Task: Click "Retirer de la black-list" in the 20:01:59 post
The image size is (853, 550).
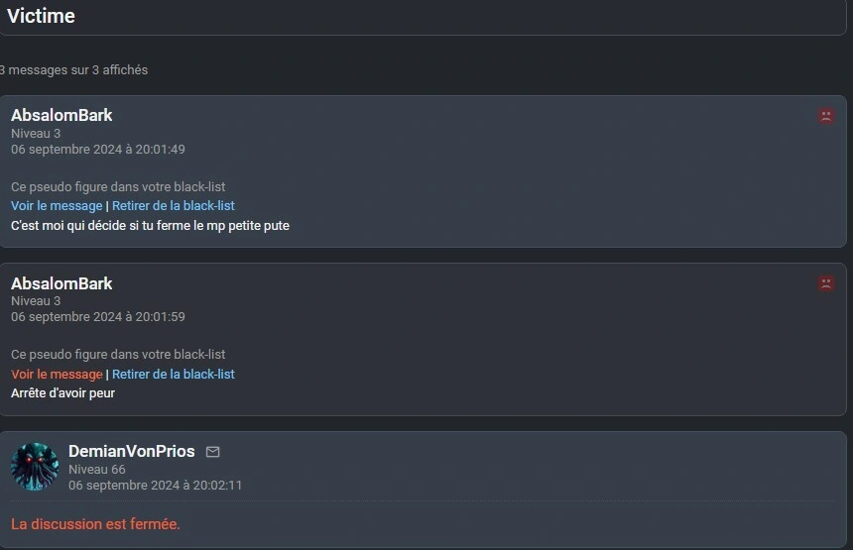Action: pos(173,374)
